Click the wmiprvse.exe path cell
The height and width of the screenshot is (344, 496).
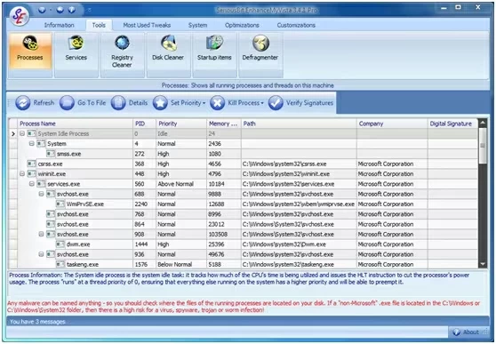click(299, 204)
